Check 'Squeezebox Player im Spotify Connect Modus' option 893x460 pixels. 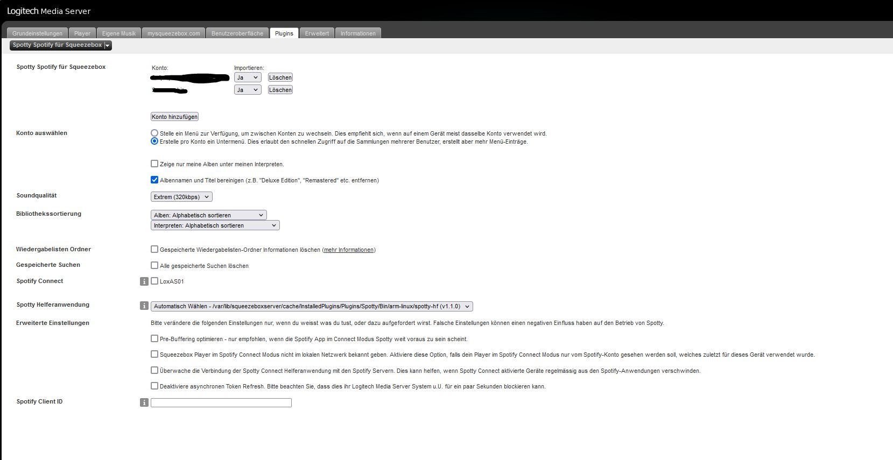(x=154, y=354)
